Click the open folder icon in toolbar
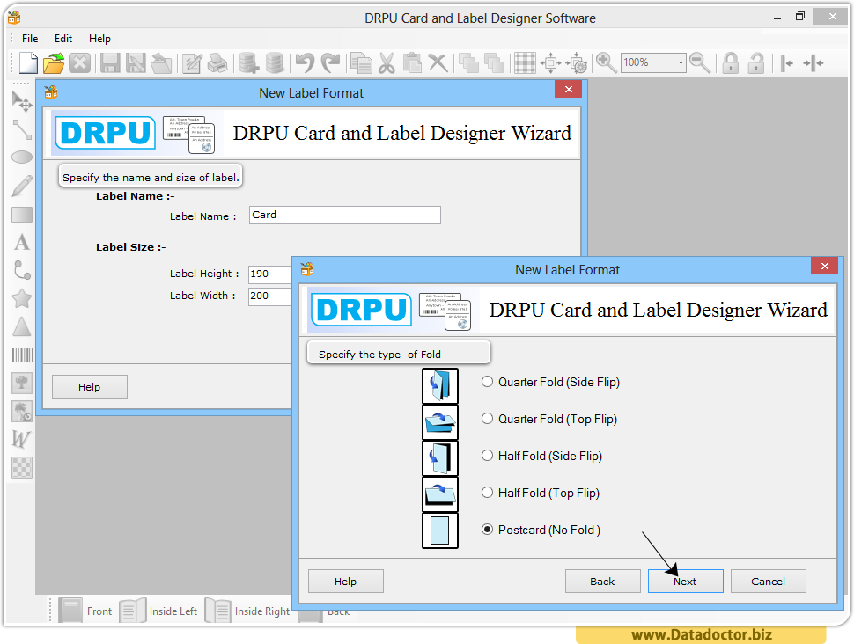This screenshot has width=854, height=644. 55,62
